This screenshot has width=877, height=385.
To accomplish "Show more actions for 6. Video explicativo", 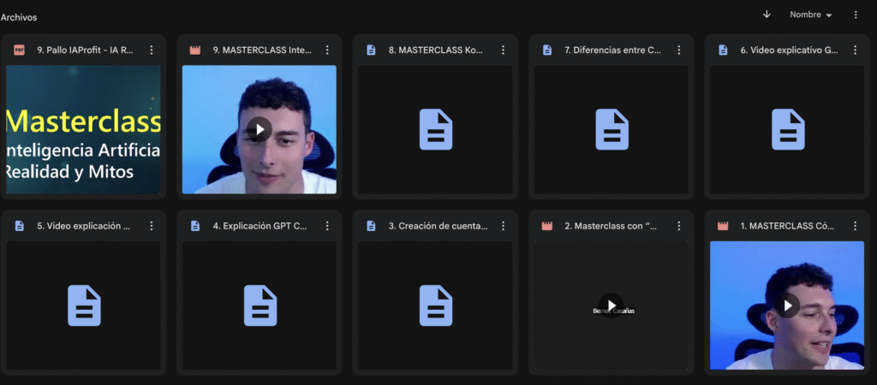I will coord(856,50).
